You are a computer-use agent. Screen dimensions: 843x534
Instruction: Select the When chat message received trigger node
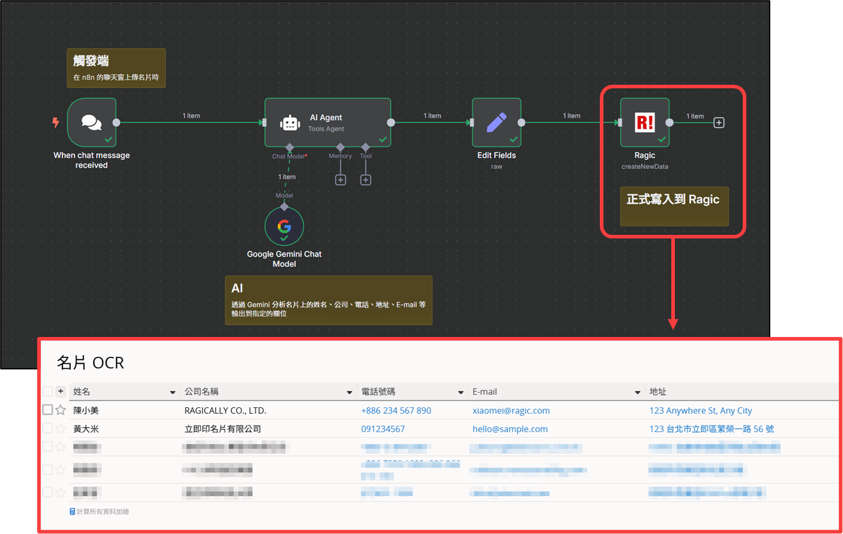(91, 123)
